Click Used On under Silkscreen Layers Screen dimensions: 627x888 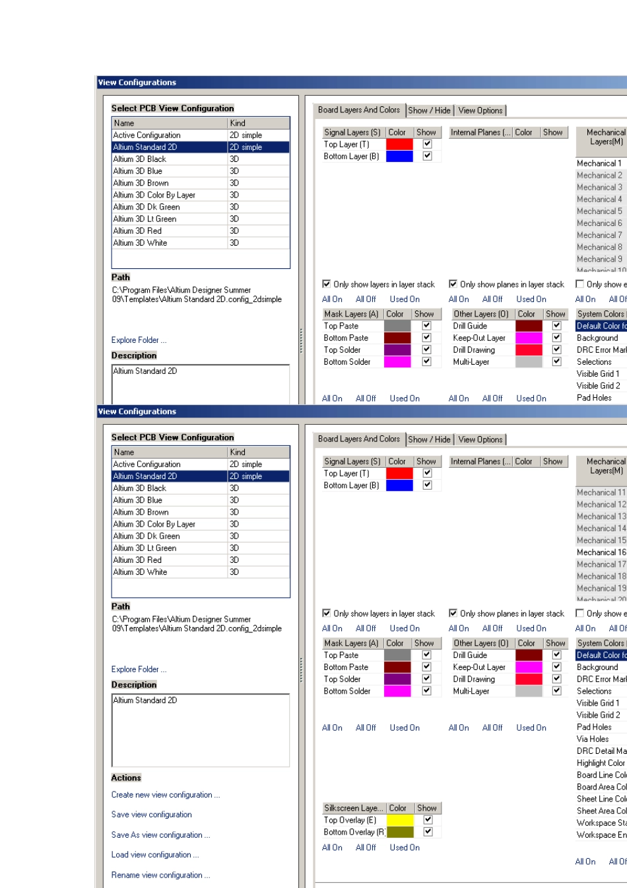[405, 847]
